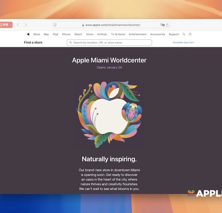Click the Complete store list link
Image resolution: width=222 pixels, height=213 pixels.
click(183, 43)
